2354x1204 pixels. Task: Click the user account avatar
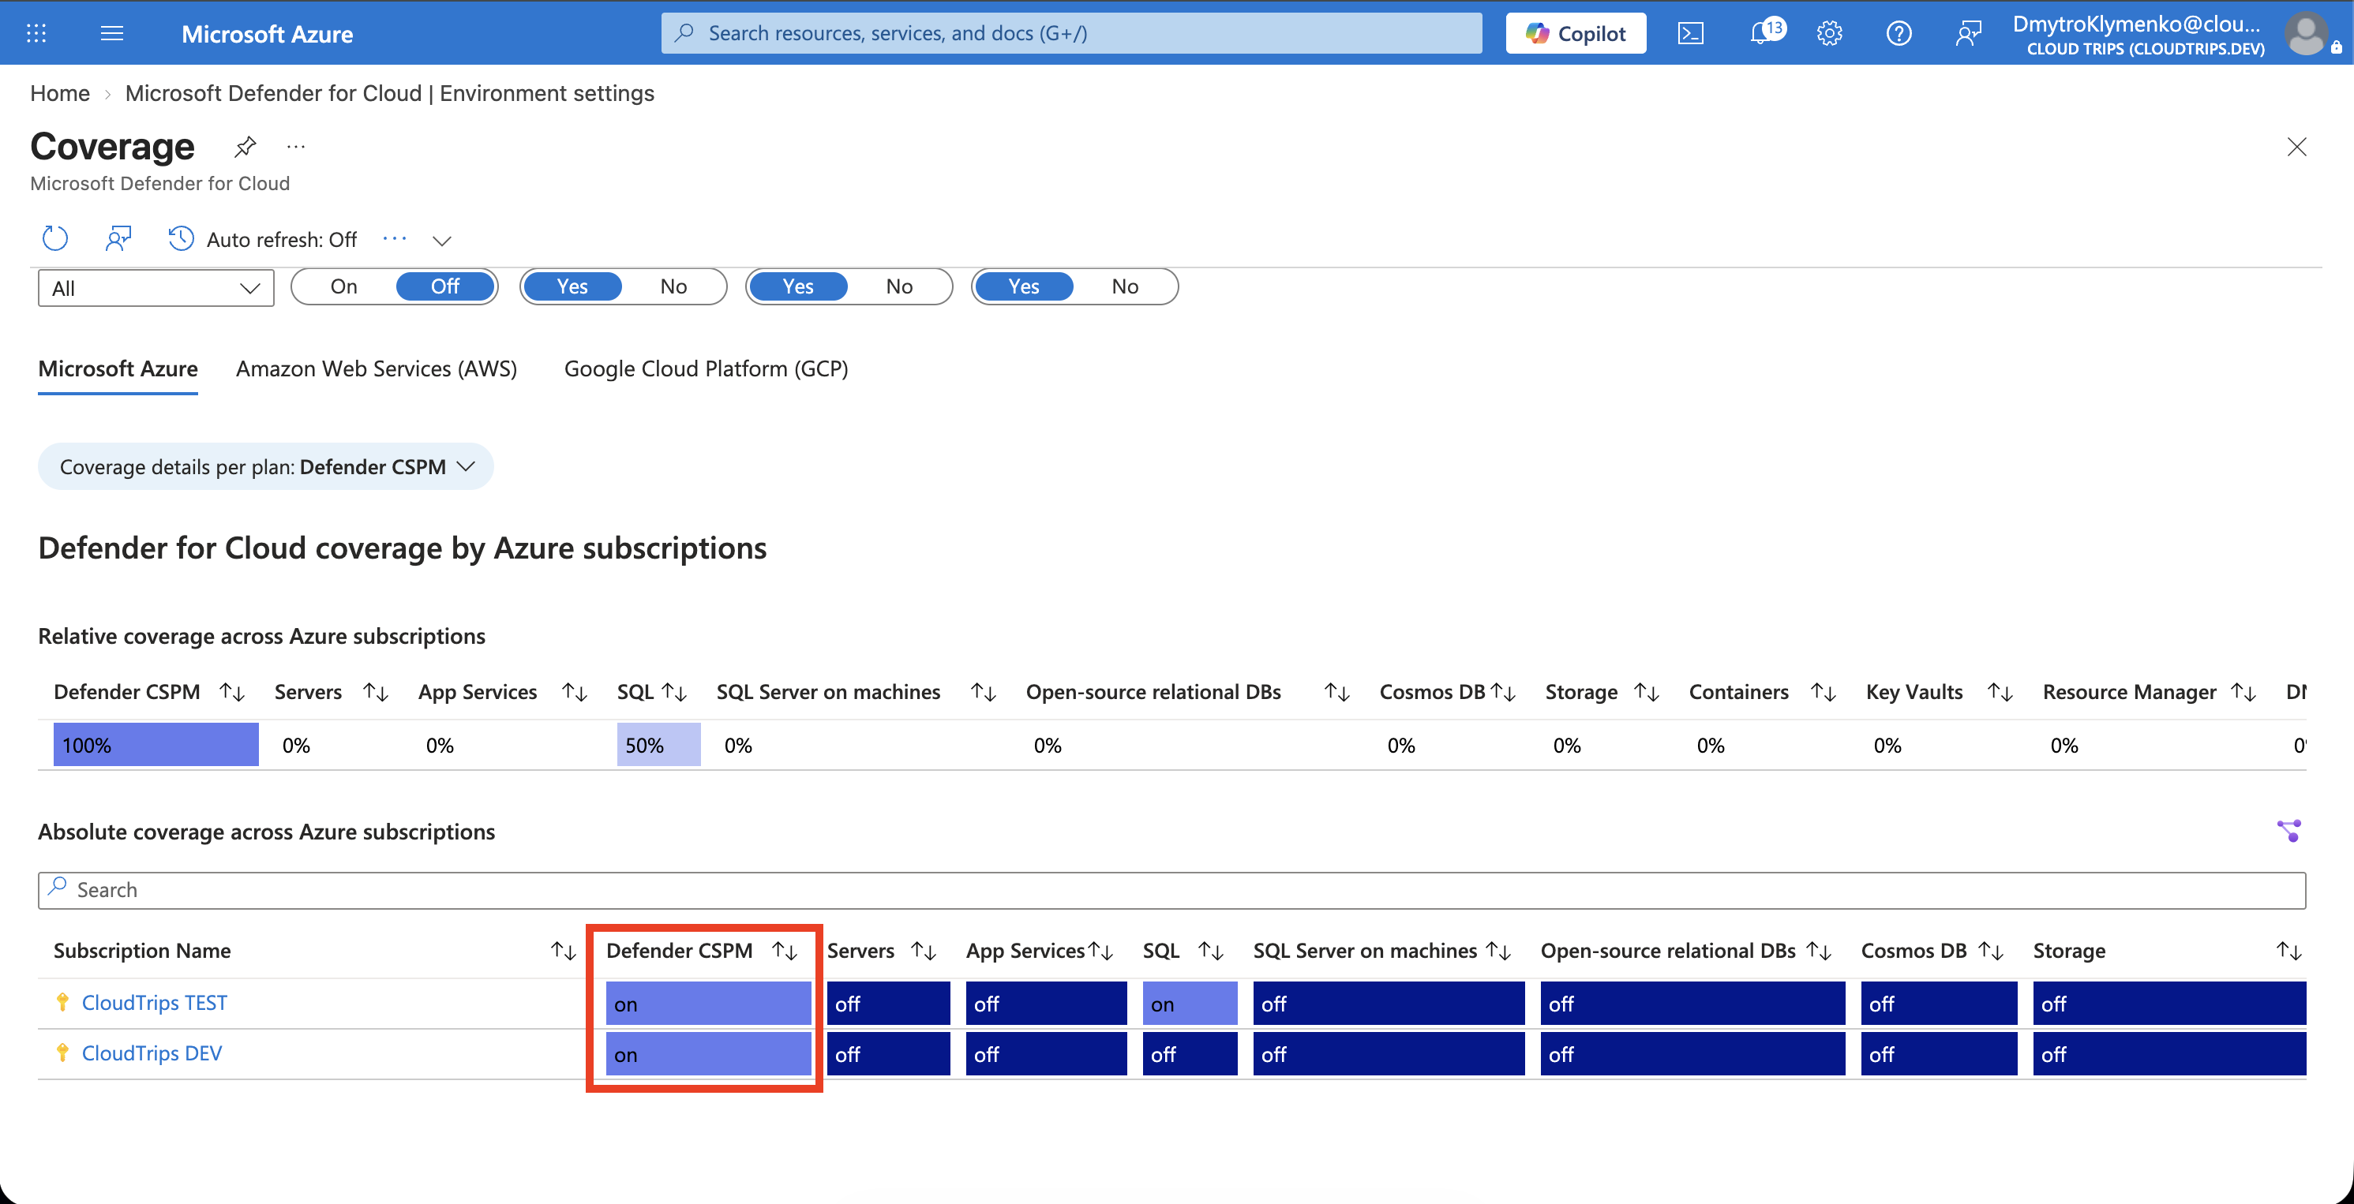click(2307, 34)
